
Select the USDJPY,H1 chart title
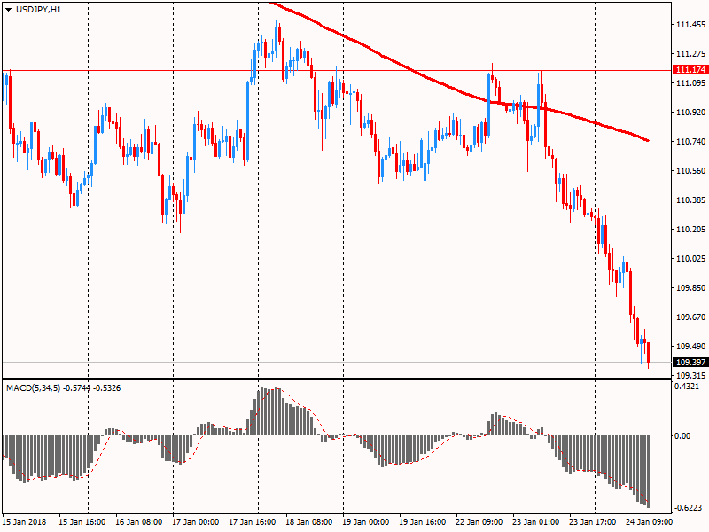click(x=38, y=10)
